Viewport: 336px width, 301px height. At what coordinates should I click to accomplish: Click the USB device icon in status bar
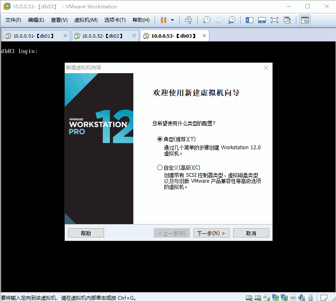[x=311, y=297]
